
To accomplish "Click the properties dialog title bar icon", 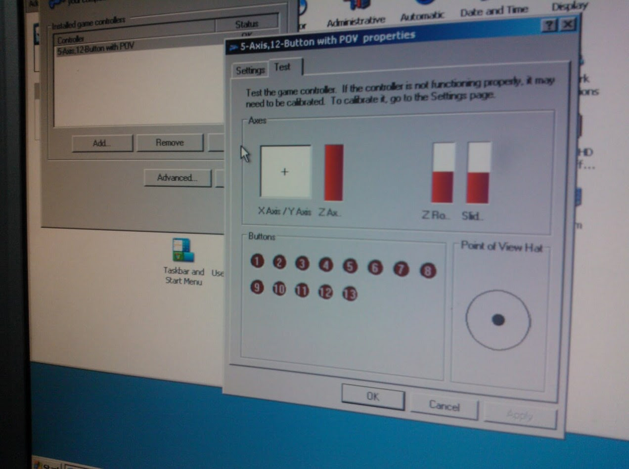I will tap(233, 47).
